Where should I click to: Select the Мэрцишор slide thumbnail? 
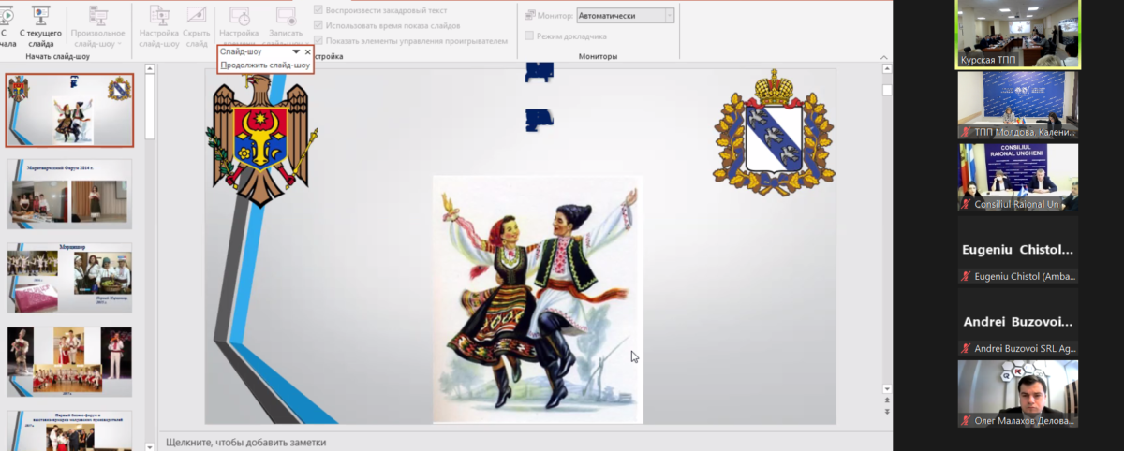(x=69, y=278)
